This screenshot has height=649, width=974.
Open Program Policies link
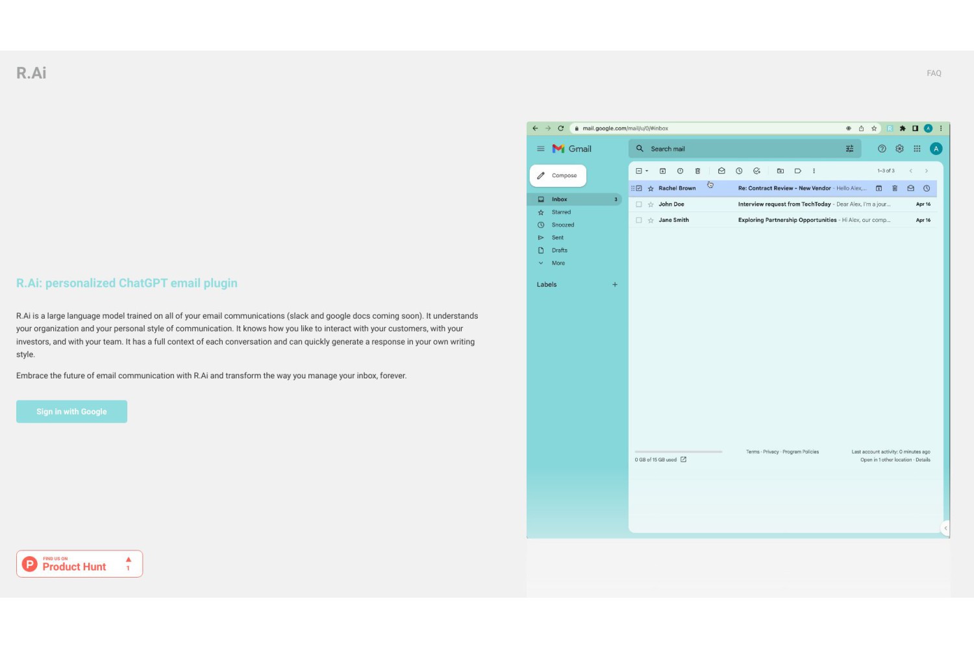point(801,452)
